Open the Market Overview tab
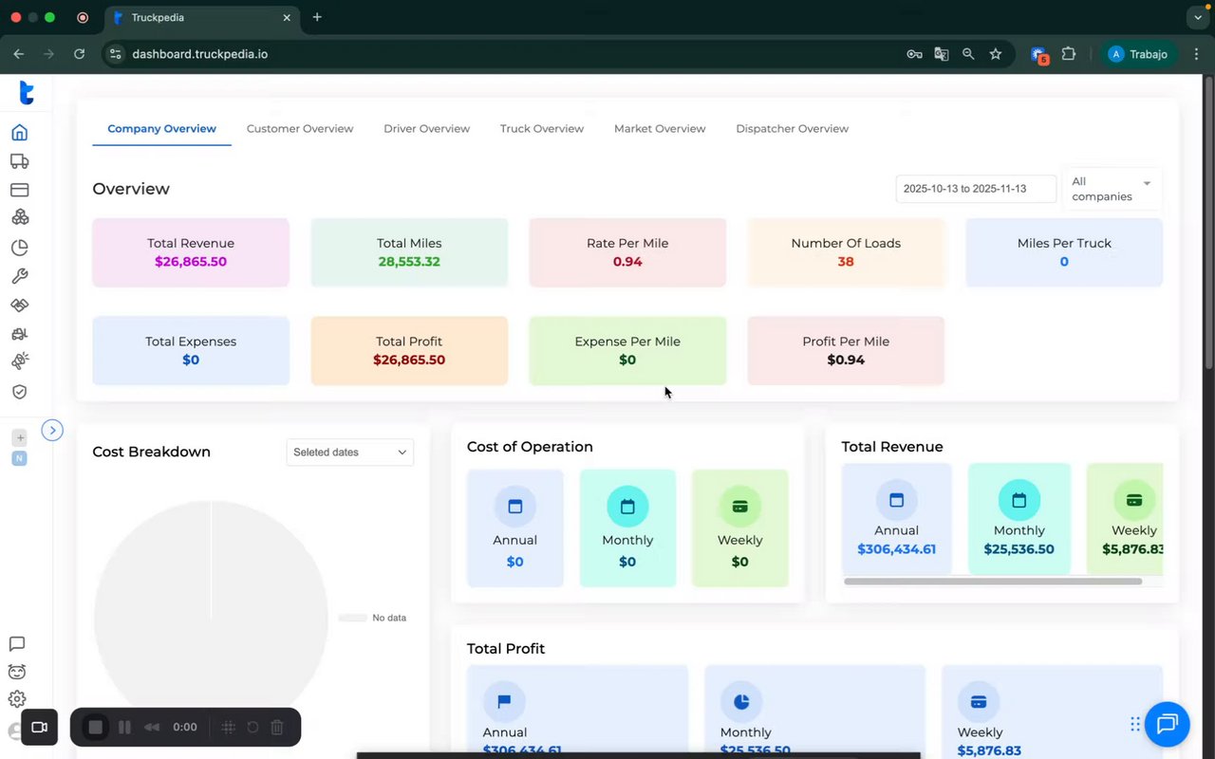Image resolution: width=1215 pixels, height=759 pixels. click(660, 129)
